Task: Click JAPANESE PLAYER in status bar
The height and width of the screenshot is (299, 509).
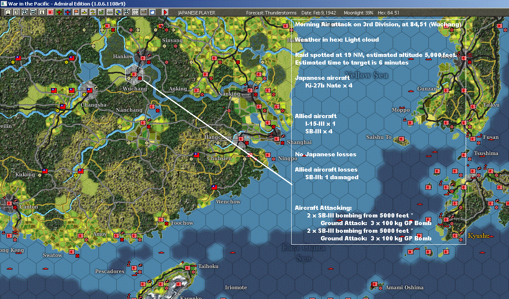Action: point(197,13)
